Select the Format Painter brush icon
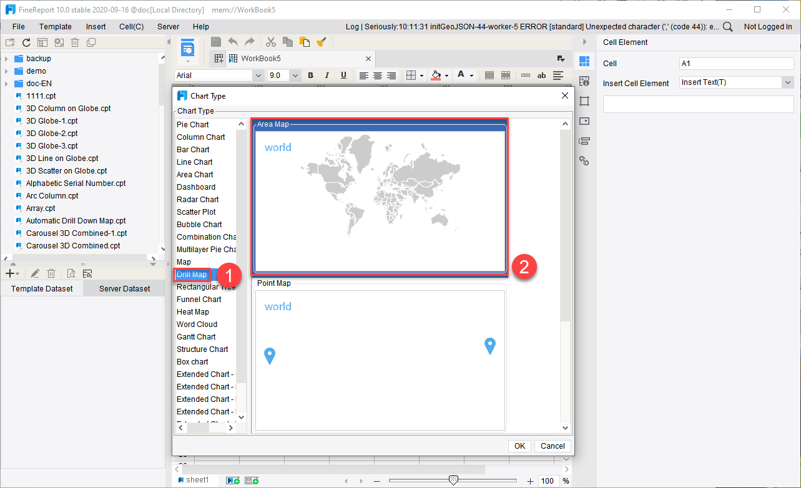801x488 pixels. [322, 42]
